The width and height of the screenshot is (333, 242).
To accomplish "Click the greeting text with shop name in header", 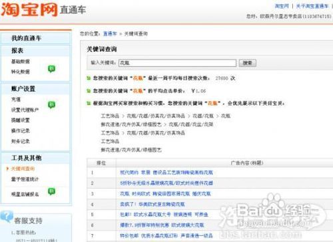I will pyautogui.click(x=288, y=16).
